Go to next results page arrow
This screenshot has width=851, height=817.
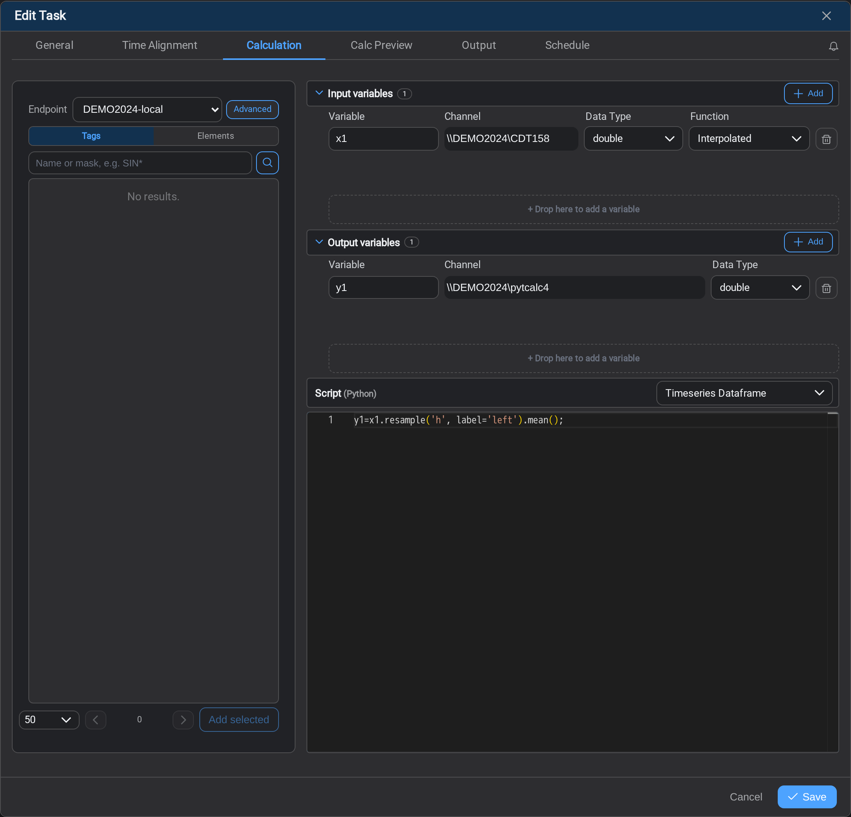183,720
